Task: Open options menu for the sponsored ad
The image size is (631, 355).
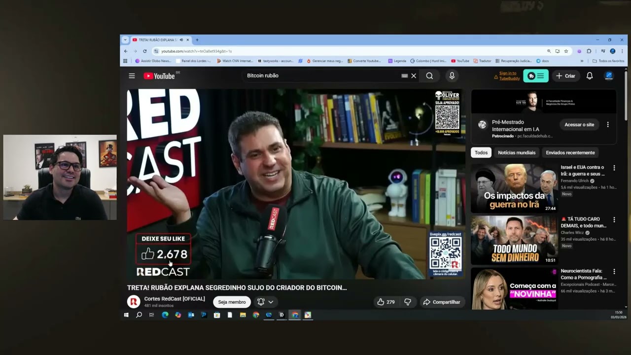Action: (x=608, y=125)
